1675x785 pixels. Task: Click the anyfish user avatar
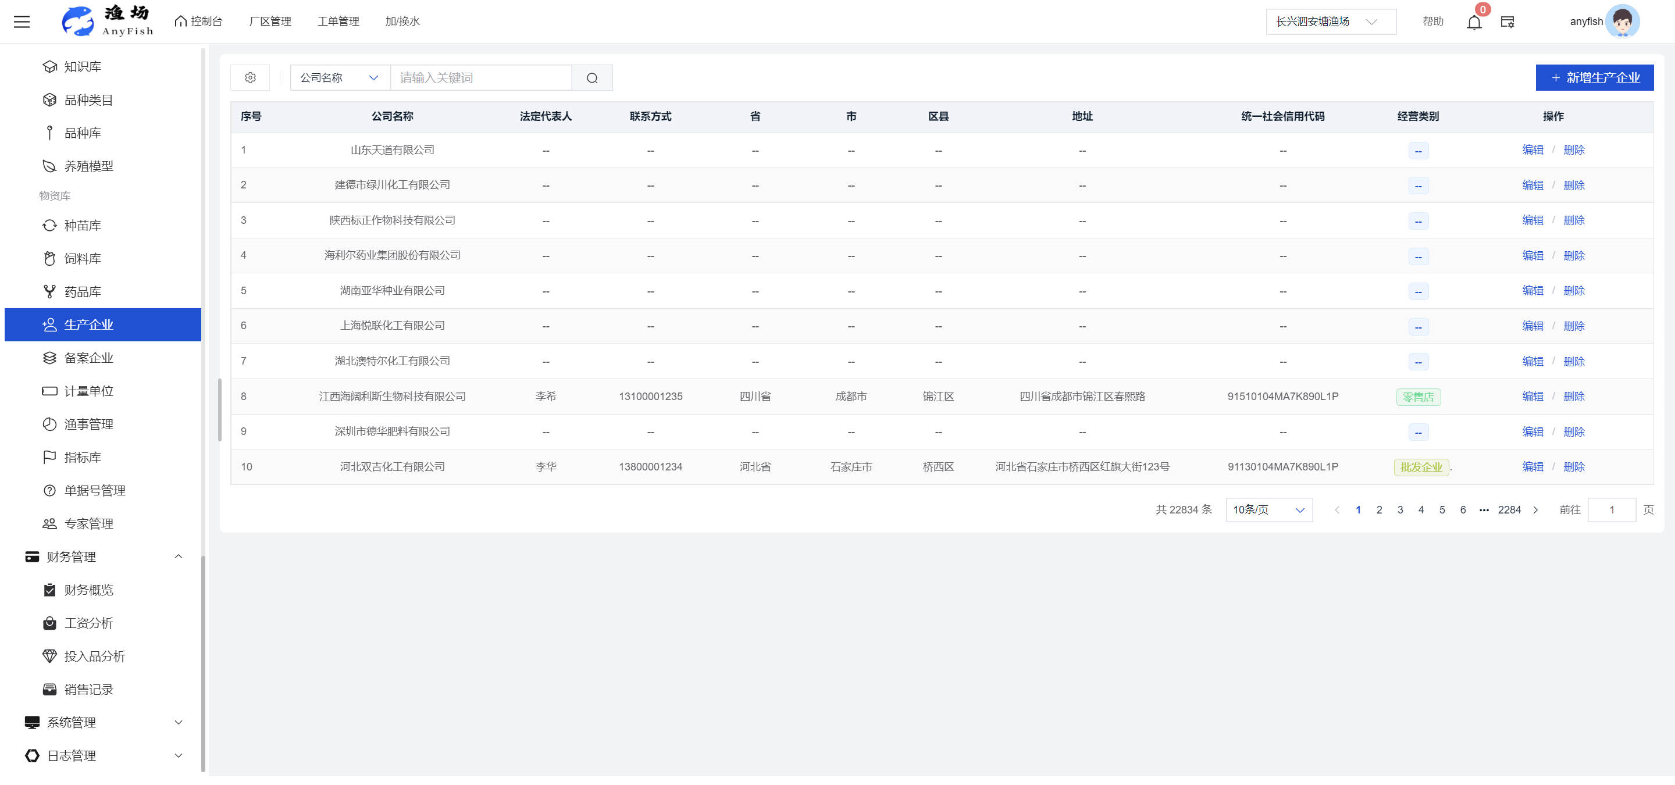(1621, 22)
